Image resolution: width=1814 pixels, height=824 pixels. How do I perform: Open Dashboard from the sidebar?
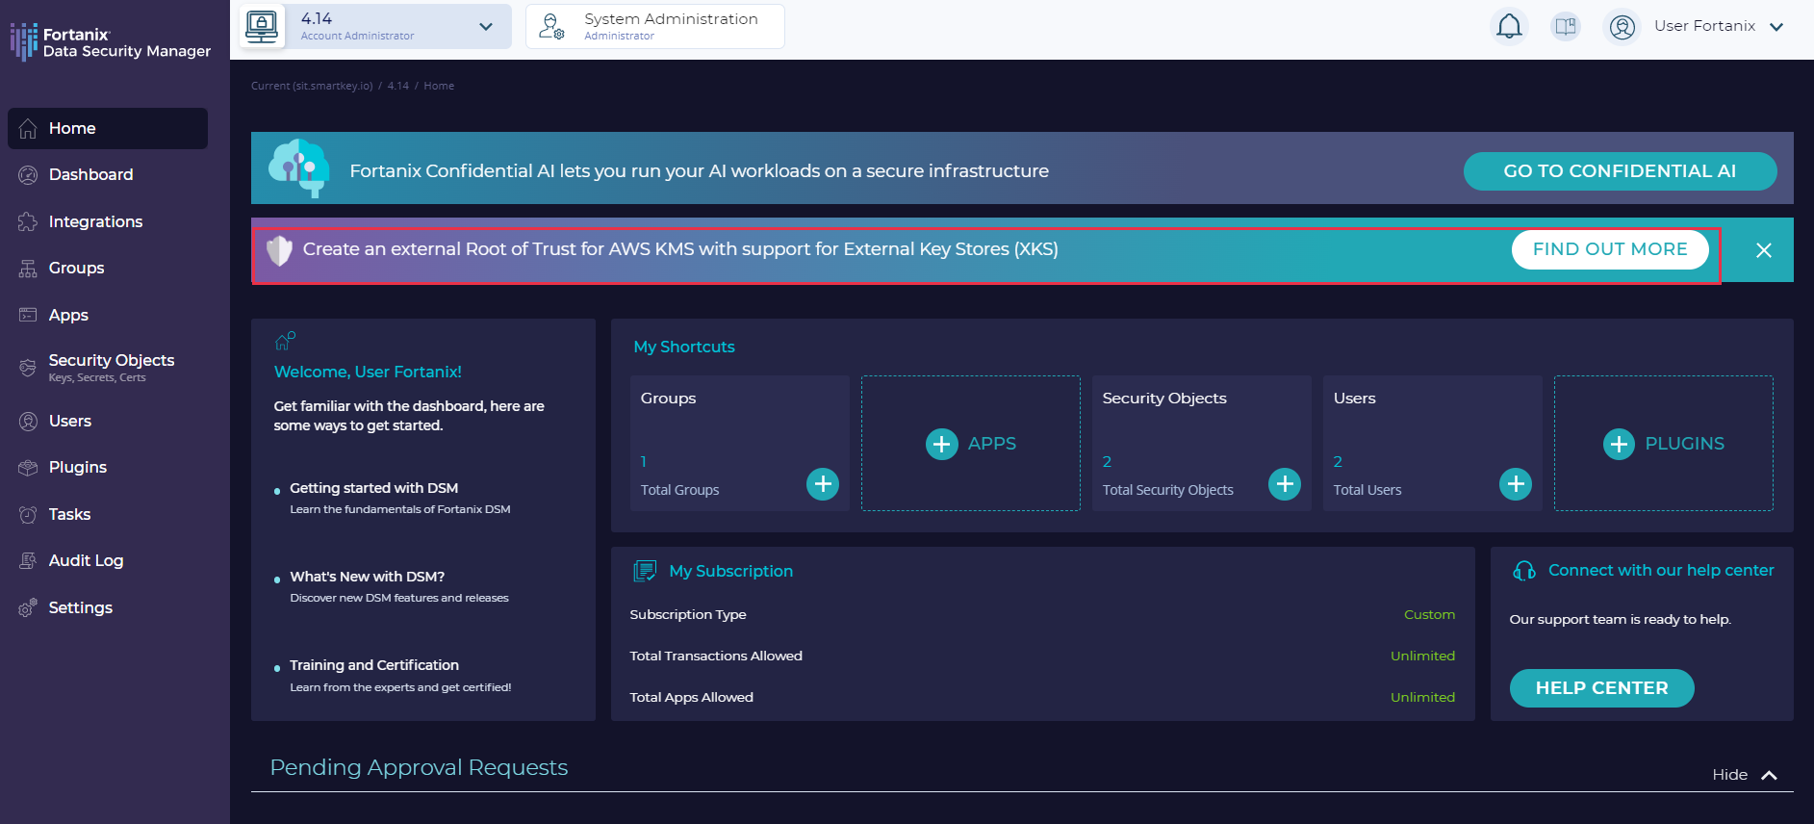(90, 174)
